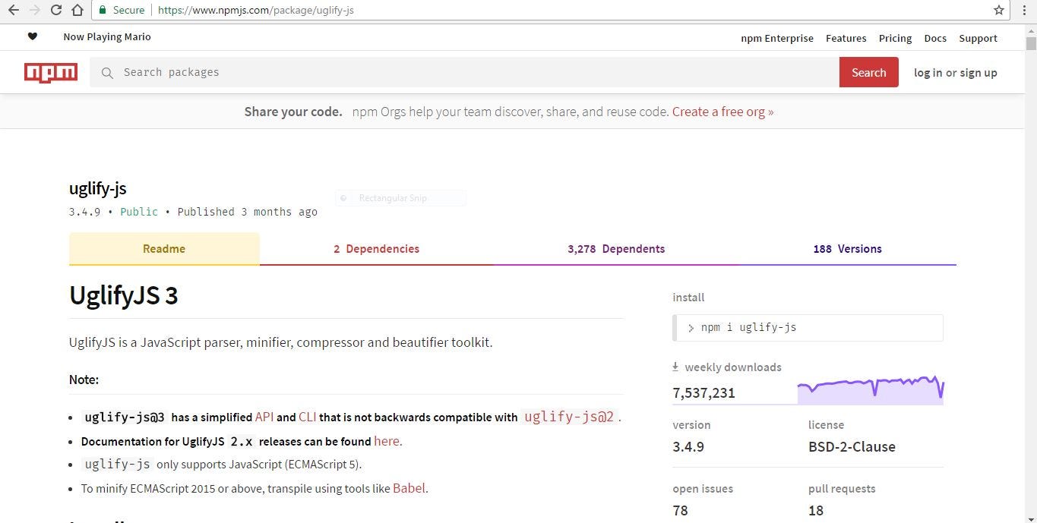
Task: Click the npm logo
Action: pyautogui.click(x=51, y=72)
